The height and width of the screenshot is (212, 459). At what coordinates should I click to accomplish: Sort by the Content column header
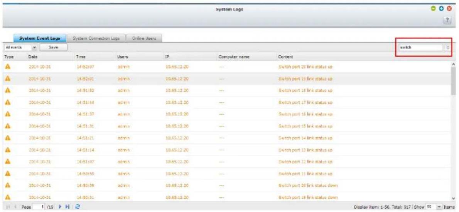285,57
